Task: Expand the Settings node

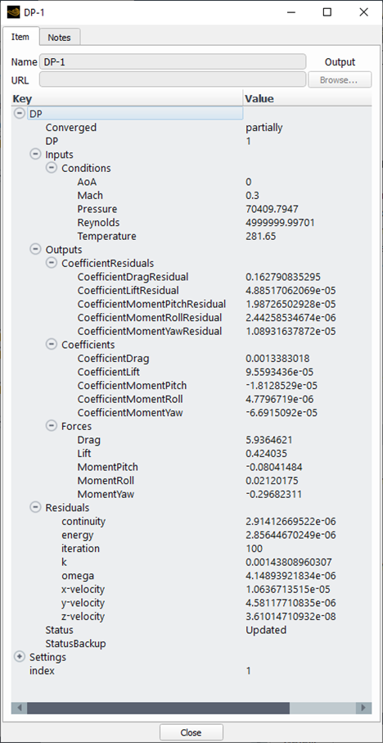Action: pyautogui.click(x=20, y=657)
